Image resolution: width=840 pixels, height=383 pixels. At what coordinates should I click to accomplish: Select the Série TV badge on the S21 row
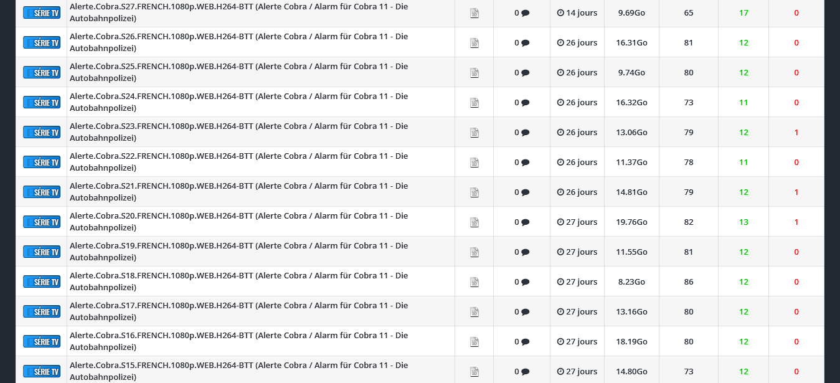42,192
